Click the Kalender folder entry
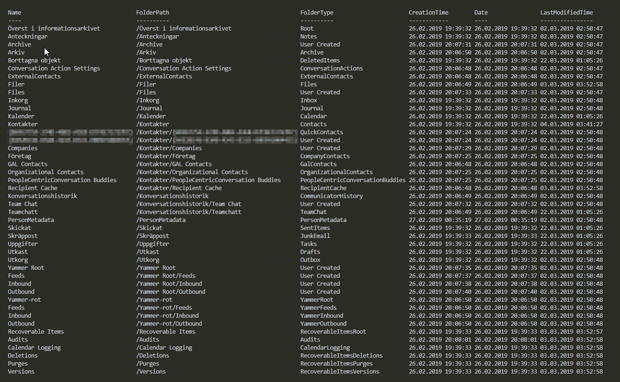620x382 pixels. tap(21, 116)
